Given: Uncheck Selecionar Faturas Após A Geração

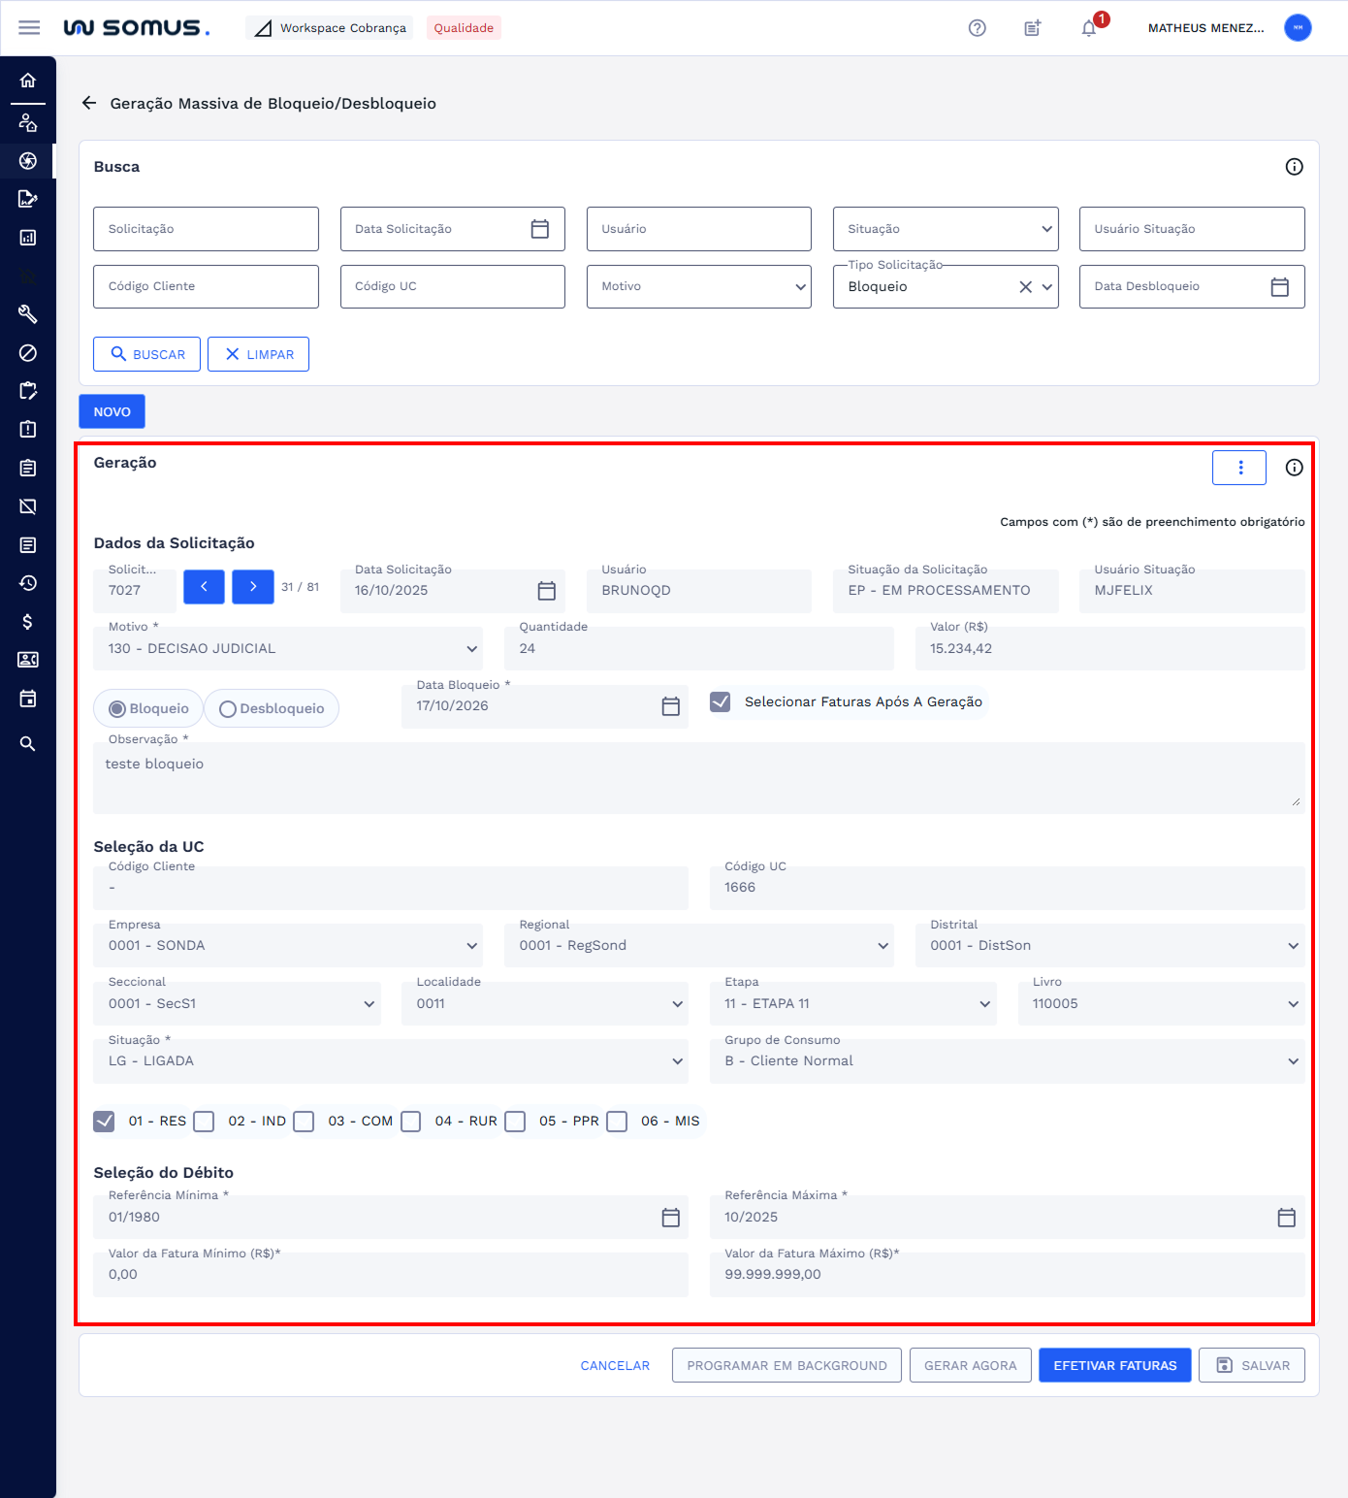Looking at the screenshot, I should (721, 701).
